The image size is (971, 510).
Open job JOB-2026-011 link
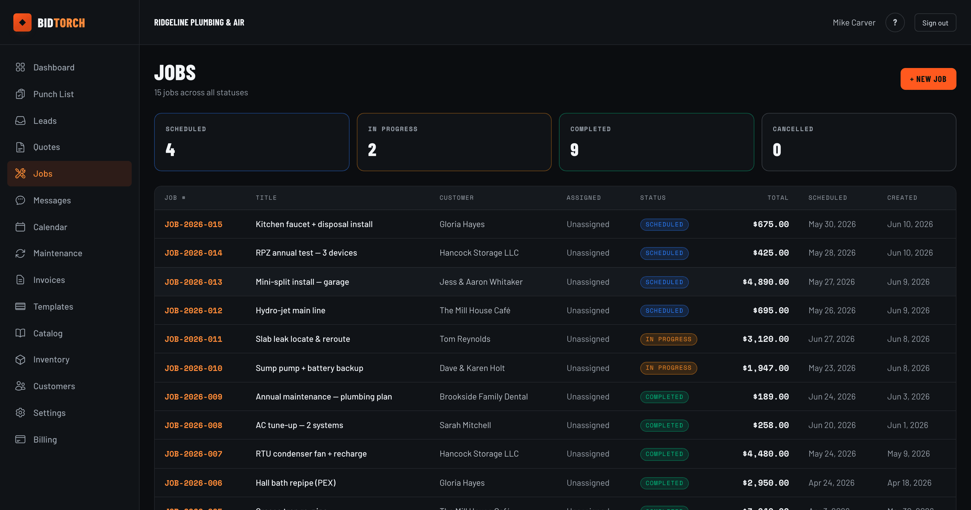(x=193, y=339)
